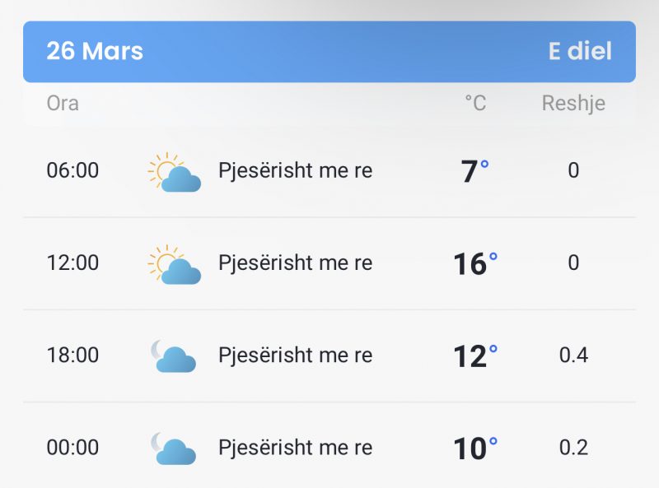The image size is (659, 488).
Task: Select the 18:00 time entry
Action: [x=72, y=356]
